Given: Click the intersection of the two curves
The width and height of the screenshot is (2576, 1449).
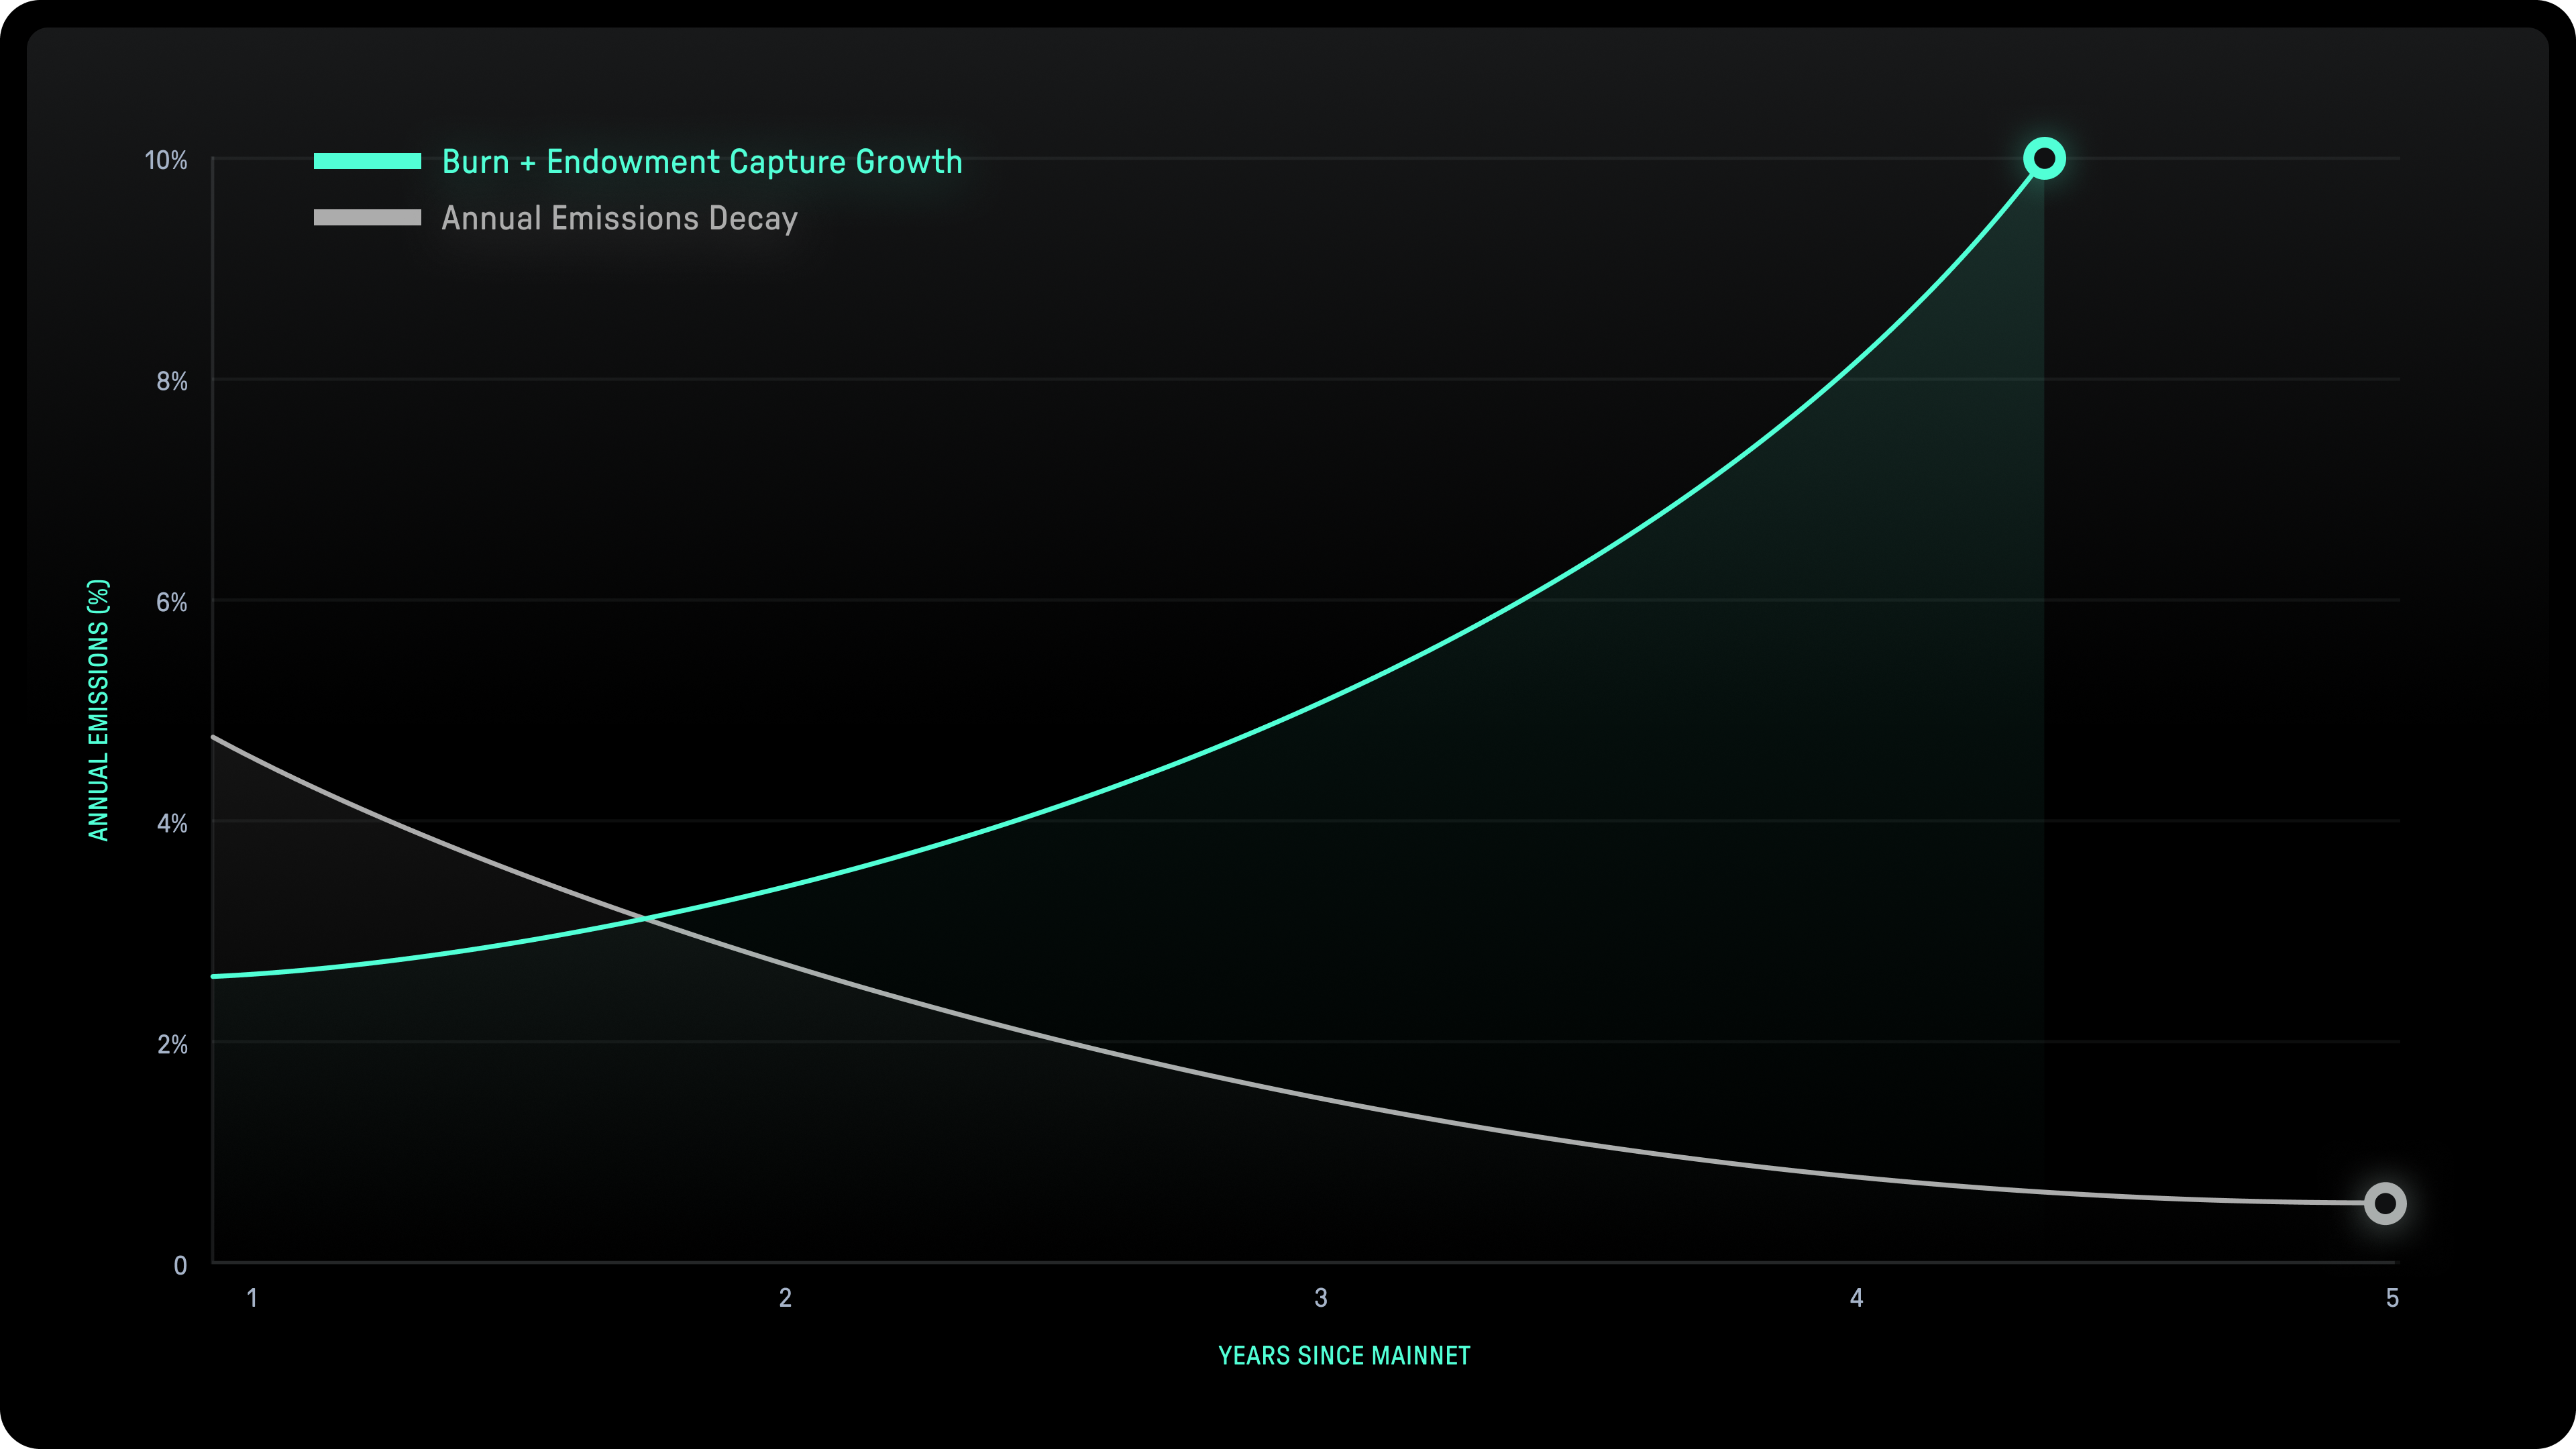Looking at the screenshot, I should pyautogui.click(x=645, y=918).
